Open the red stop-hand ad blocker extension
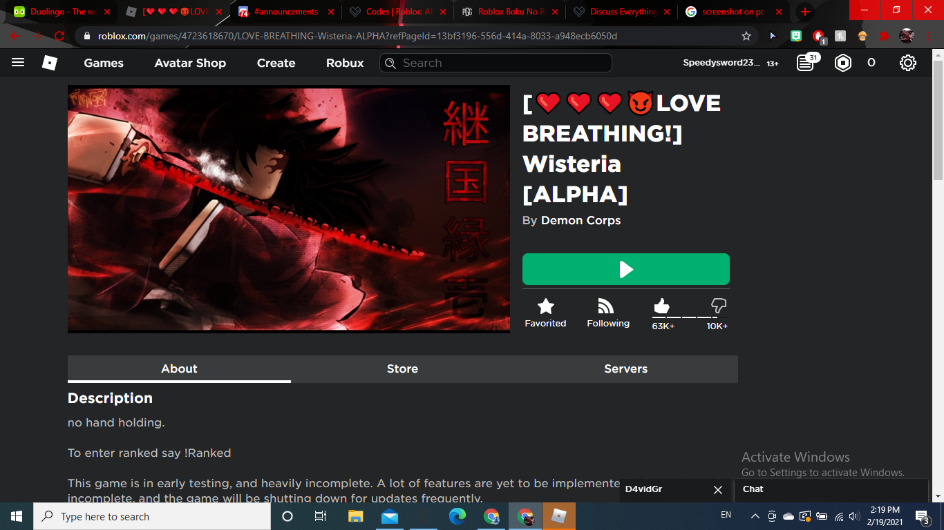Screen dimensions: 944x530 pos(818,36)
